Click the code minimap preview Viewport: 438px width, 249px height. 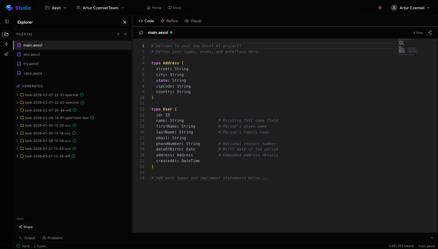407,46
